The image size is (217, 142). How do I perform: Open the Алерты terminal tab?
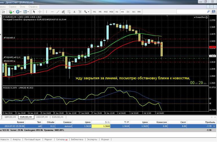click(x=17, y=139)
